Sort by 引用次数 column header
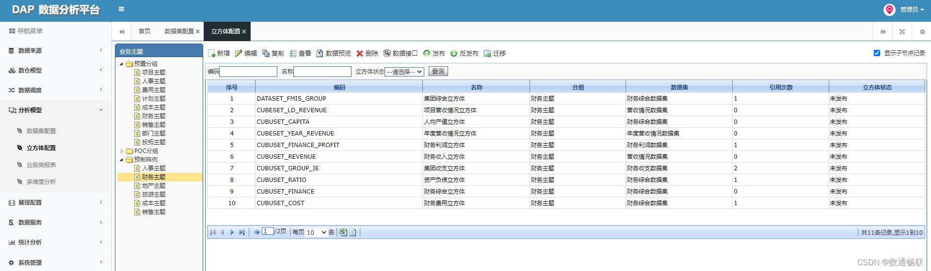The image size is (931, 271). (x=781, y=88)
